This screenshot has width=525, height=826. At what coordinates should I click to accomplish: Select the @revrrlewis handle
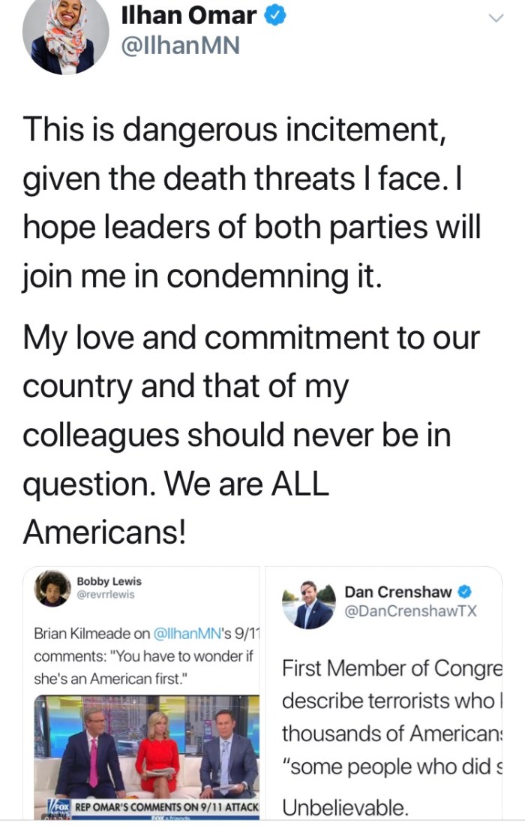pos(106,595)
